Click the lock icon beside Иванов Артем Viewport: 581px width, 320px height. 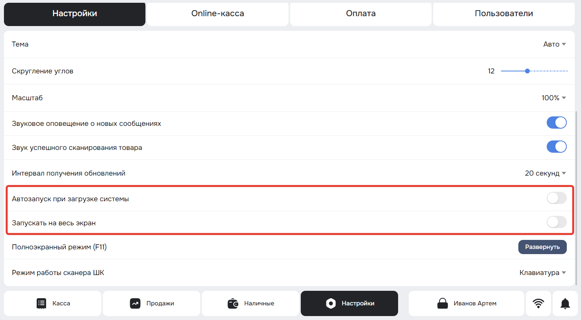(x=443, y=303)
